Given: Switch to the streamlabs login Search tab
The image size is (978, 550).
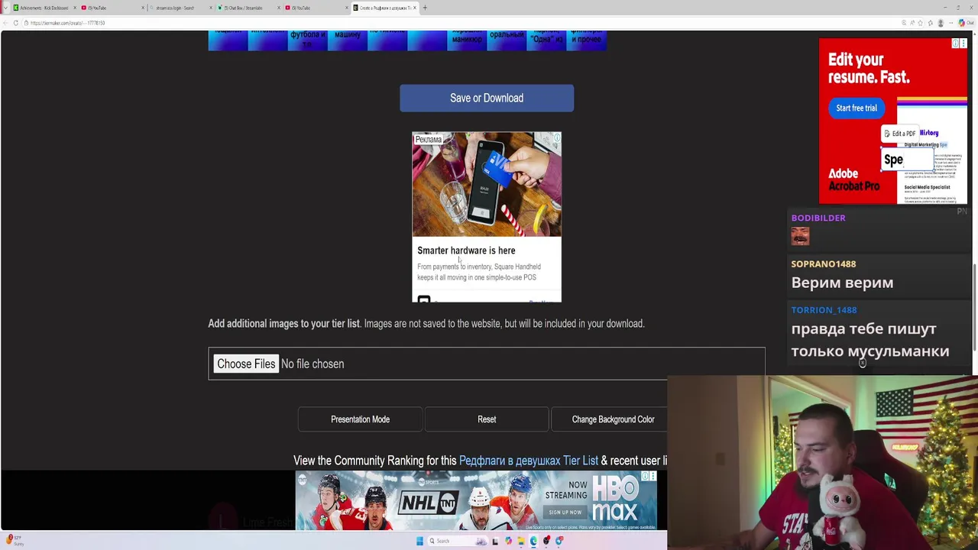Looking at the screenshot, I should pyautogui.click(x=180, y=8).
